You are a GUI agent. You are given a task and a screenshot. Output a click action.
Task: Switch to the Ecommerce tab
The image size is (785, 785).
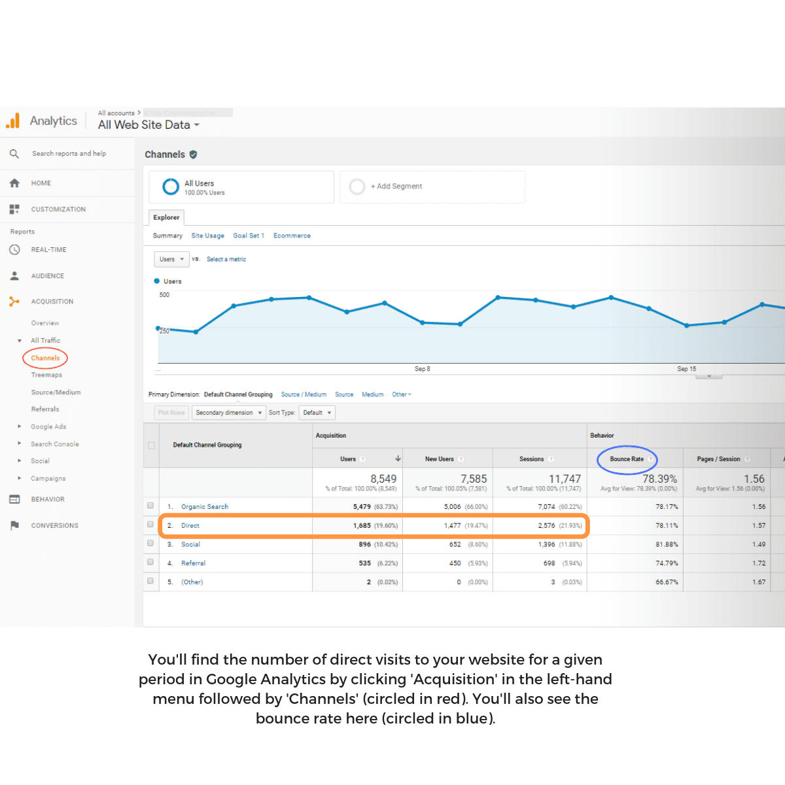[292, 235]
